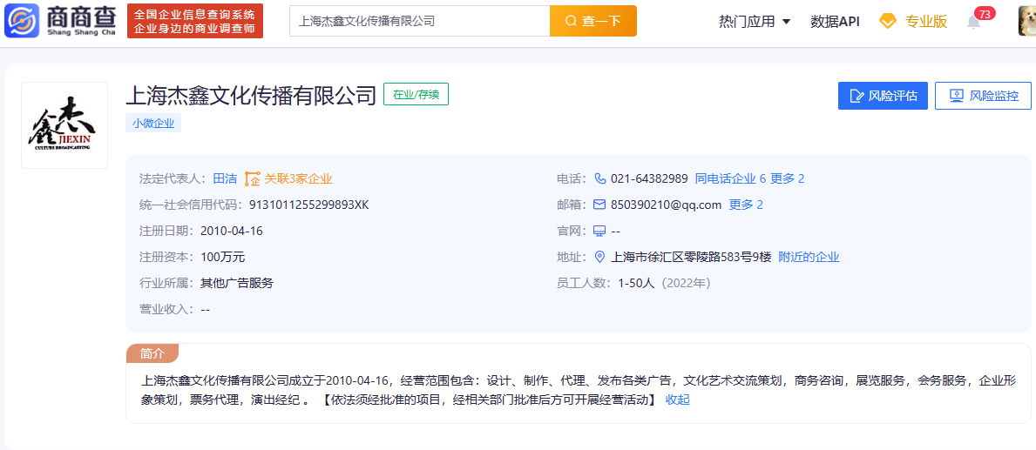Click the envelope icon beside the email
The image size is (1036, 450).
[x=600, y=205]
